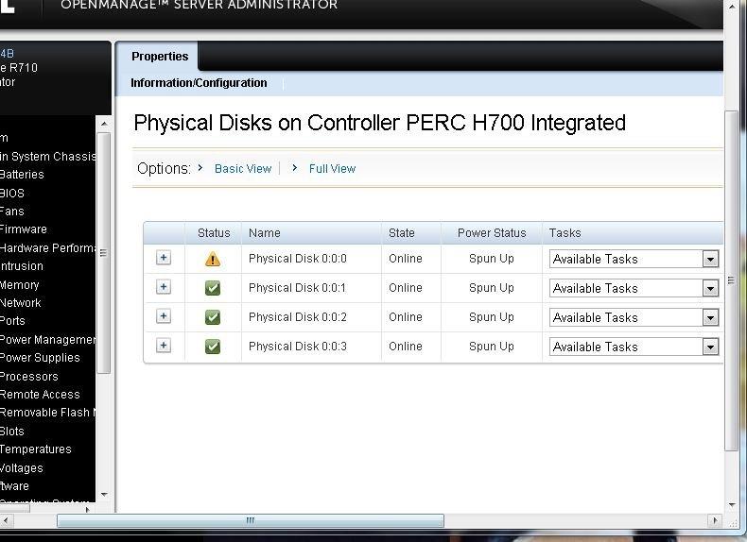Open Main System Chassis tree node
The image size is (747, 542).
pyautogui.click(x=47, y=157)
